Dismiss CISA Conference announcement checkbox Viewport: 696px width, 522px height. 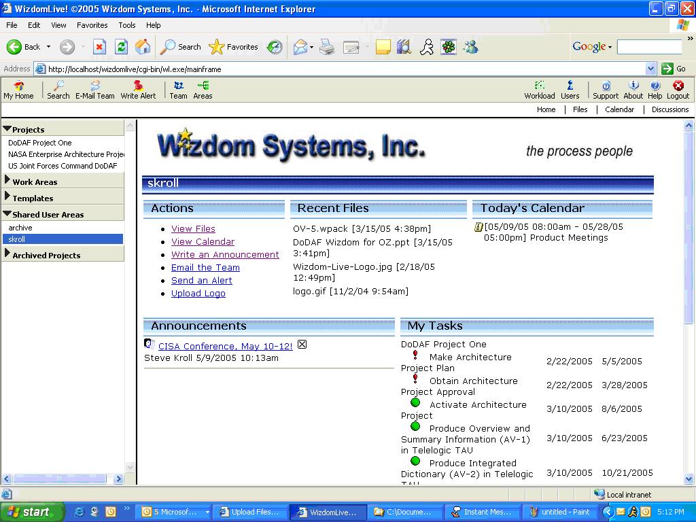click(x=302, y=345)
